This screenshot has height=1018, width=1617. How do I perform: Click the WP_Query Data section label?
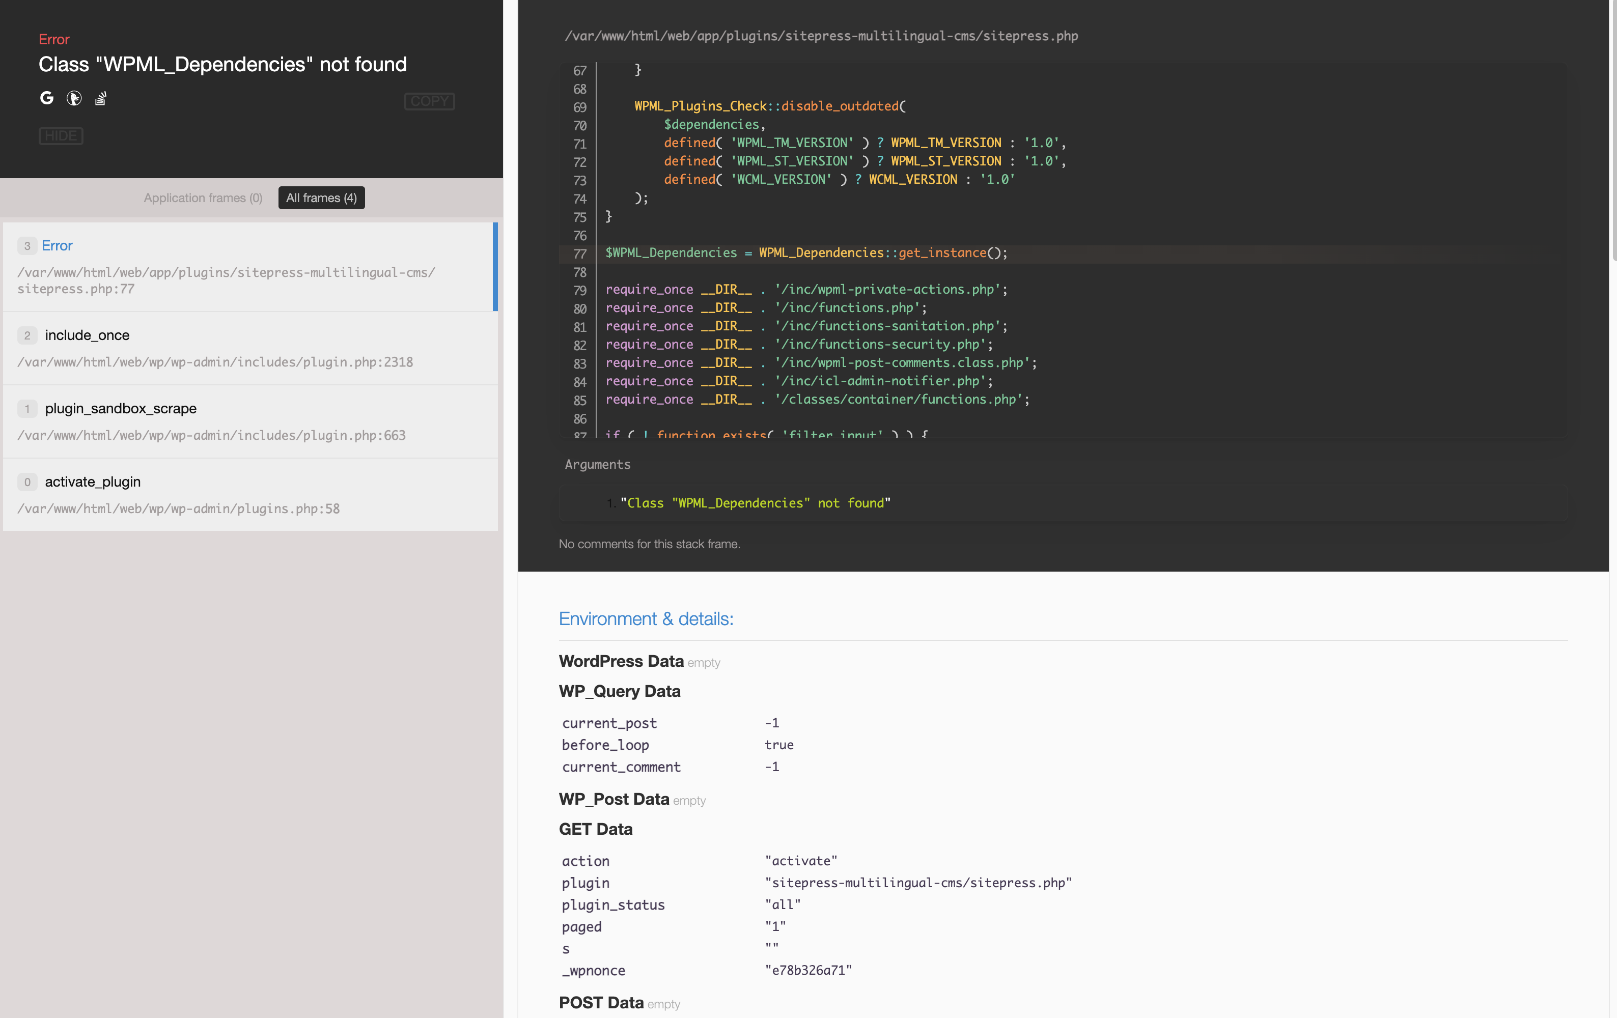619,691
